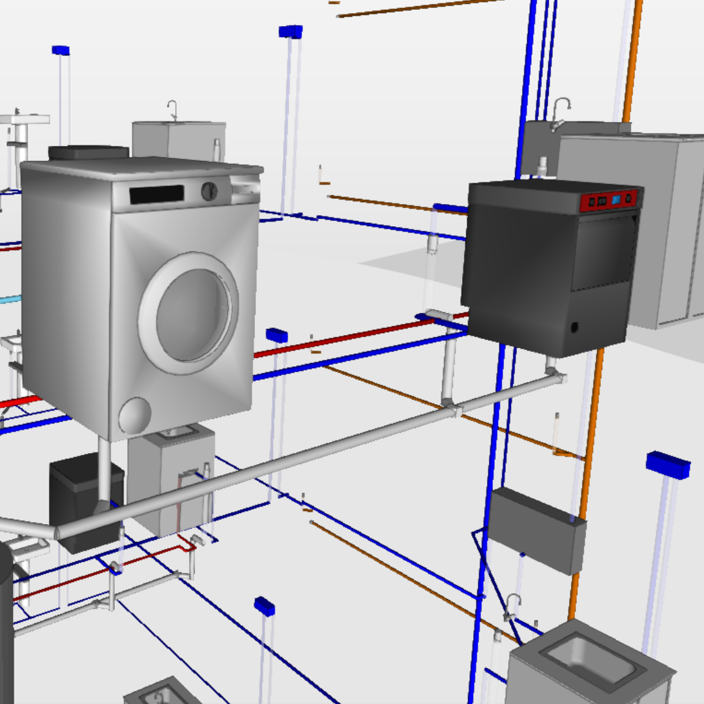
Task: Select the gray box mounted on the orange pipe
Action: (536, 529)
